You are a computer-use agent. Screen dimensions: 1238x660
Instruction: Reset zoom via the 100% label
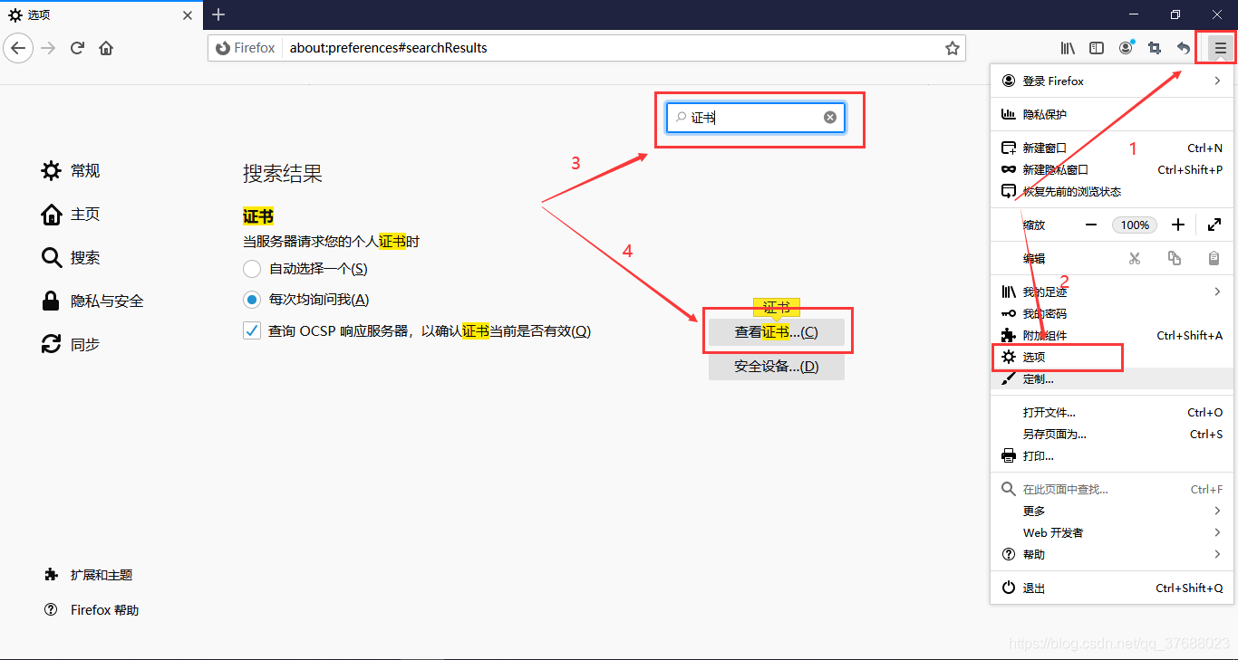point(1135,225)
